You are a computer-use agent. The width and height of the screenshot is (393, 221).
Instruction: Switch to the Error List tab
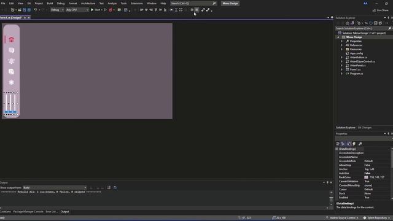click(51, 212)
